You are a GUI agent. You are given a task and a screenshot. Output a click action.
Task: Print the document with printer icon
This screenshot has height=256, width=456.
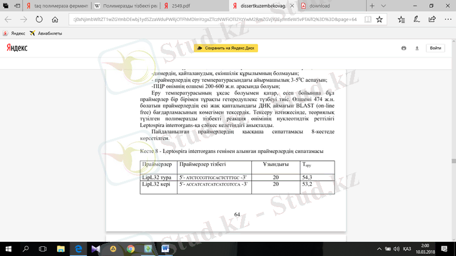[404, 48]
